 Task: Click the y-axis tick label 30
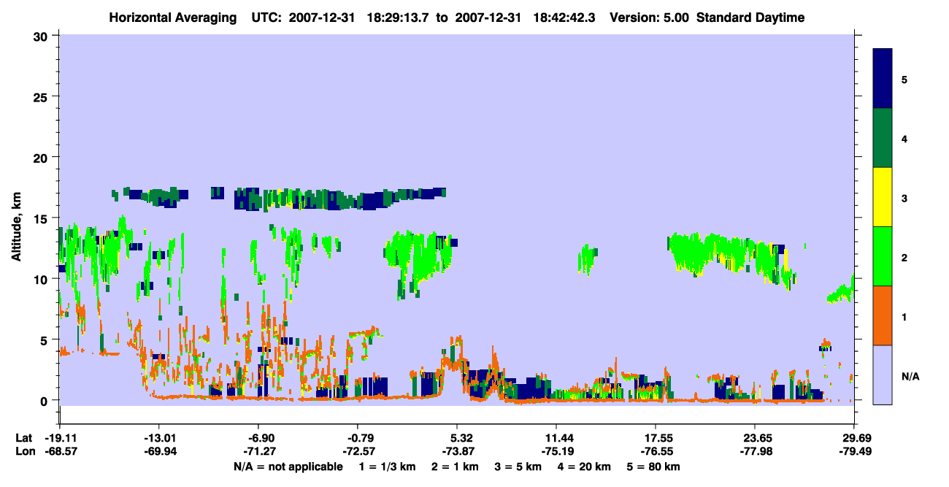42,36
